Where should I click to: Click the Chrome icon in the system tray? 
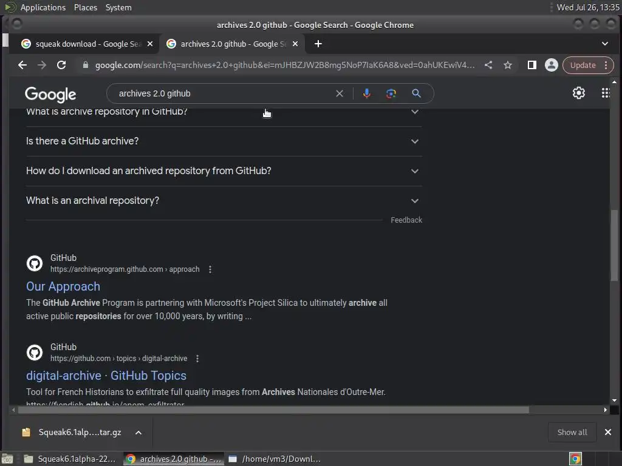[575, 459]
